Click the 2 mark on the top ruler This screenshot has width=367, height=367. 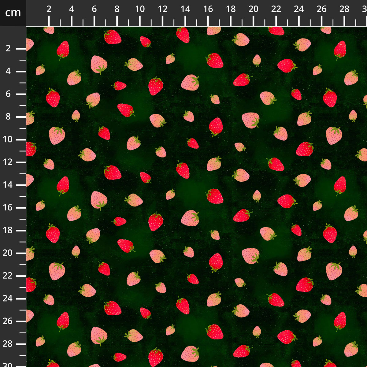tap(49, 9)
